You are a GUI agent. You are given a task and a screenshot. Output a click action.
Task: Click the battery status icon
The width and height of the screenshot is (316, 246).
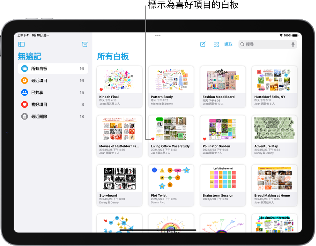tap(295, 36)
